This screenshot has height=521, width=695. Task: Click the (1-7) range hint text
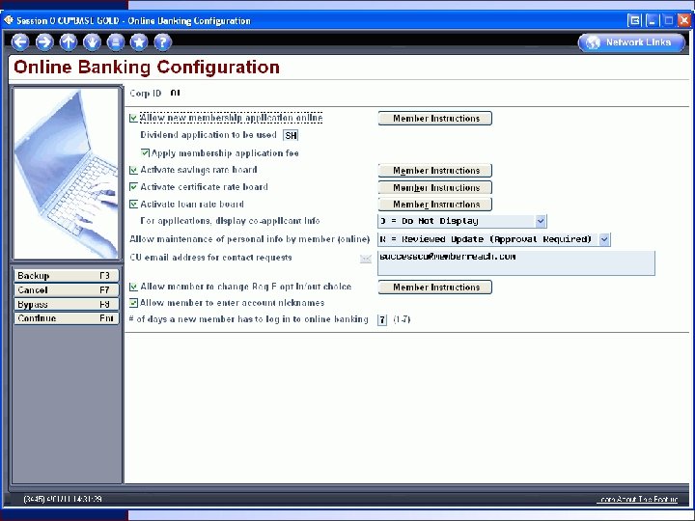(402, 319)
